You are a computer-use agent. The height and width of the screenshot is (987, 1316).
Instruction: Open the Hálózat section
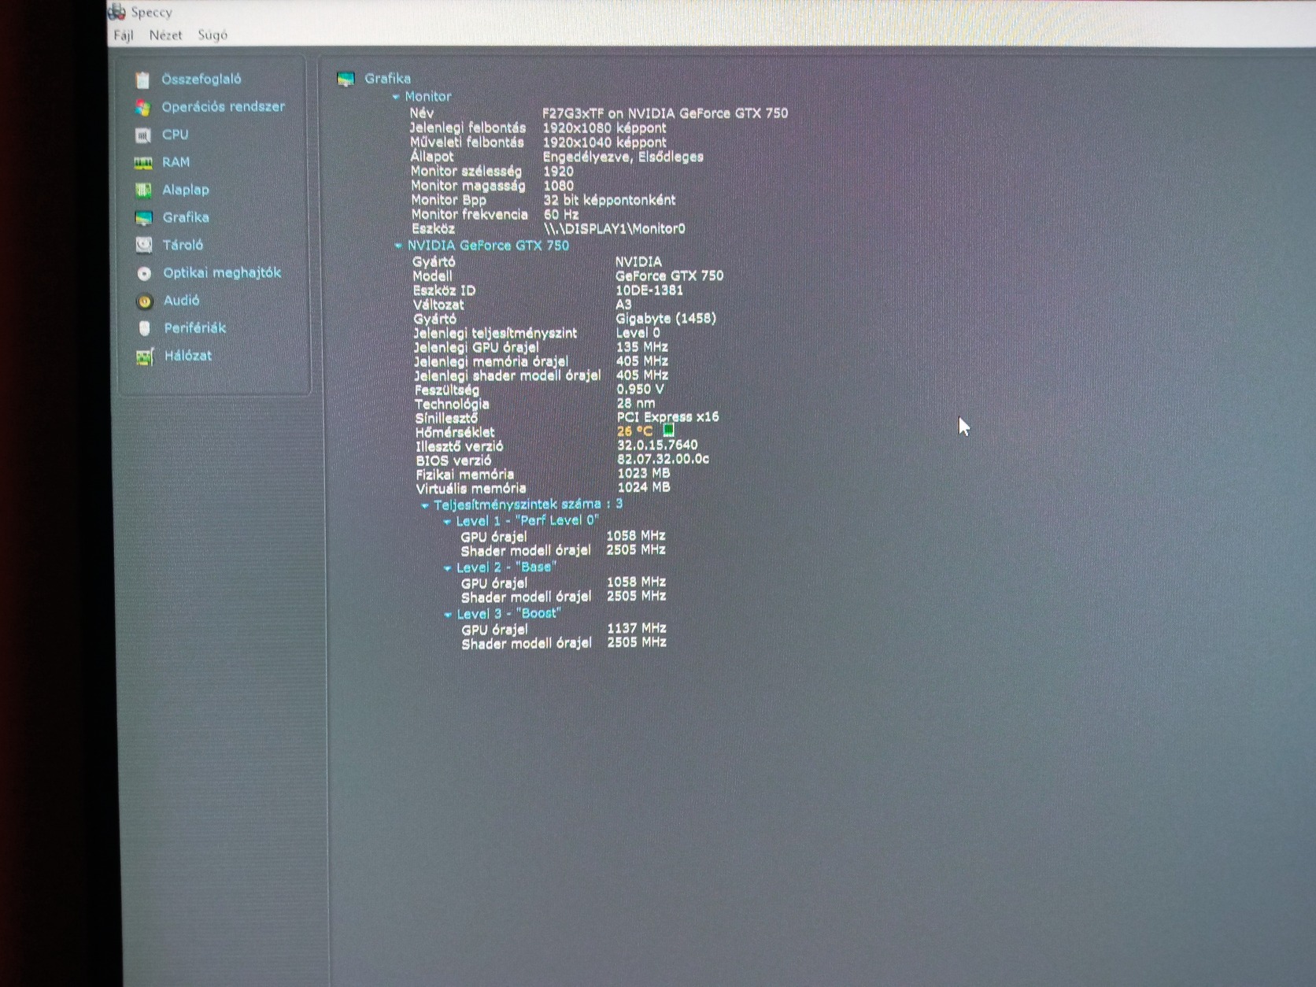[188, 356]
